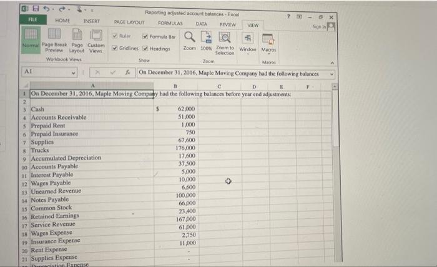Click the Undo arrow icon
The image size is (437, 267).
pos(46,9)
